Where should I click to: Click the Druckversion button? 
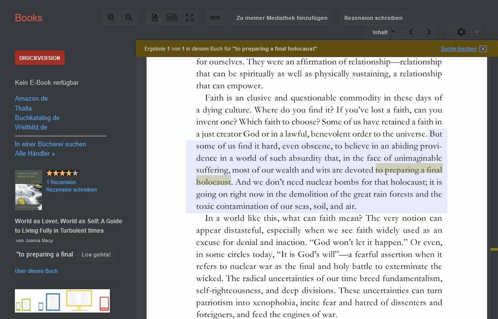click(x=40, y=58)
